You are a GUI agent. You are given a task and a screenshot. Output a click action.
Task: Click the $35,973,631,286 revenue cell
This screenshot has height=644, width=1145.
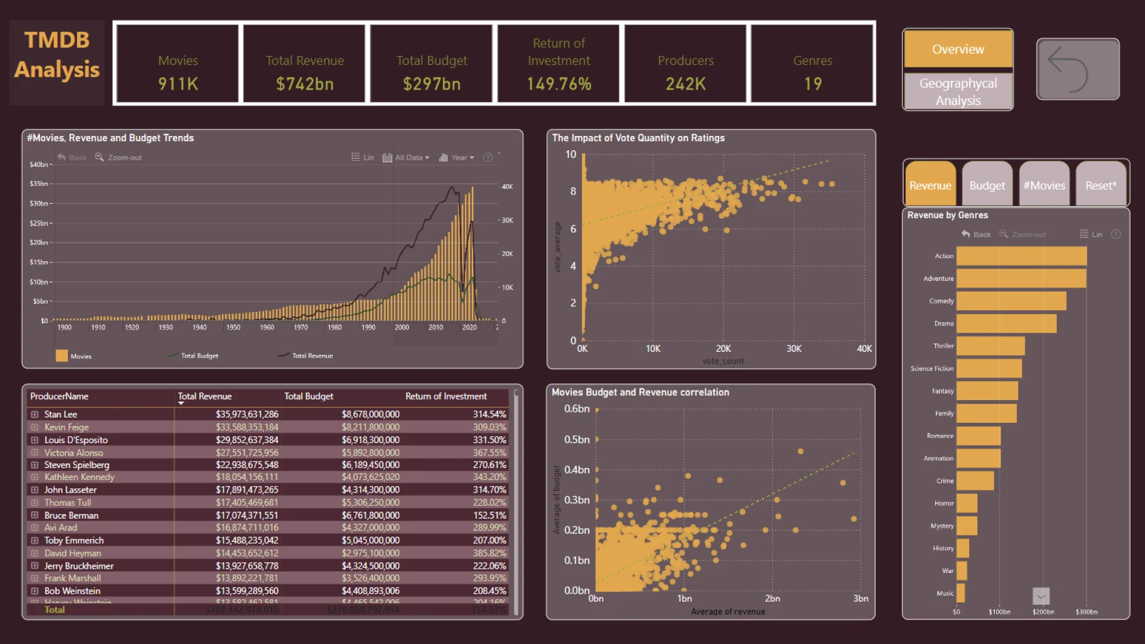[247, 414]
